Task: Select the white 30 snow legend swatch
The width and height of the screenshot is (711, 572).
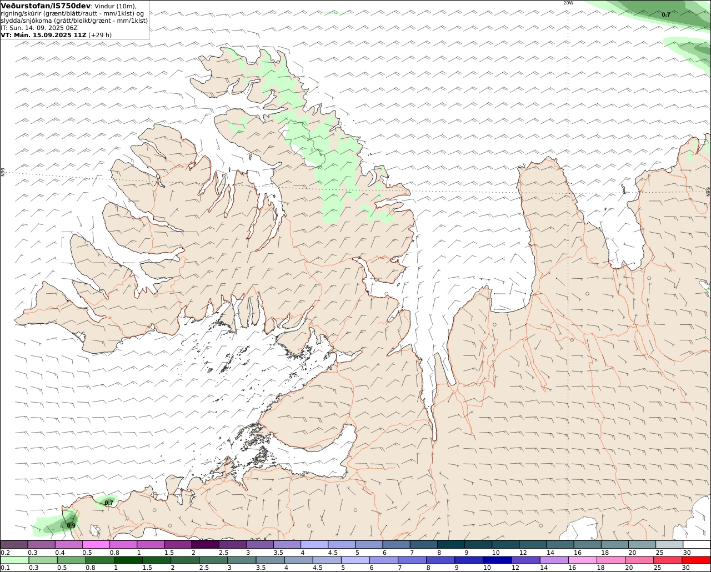Action: pos(697,545)
